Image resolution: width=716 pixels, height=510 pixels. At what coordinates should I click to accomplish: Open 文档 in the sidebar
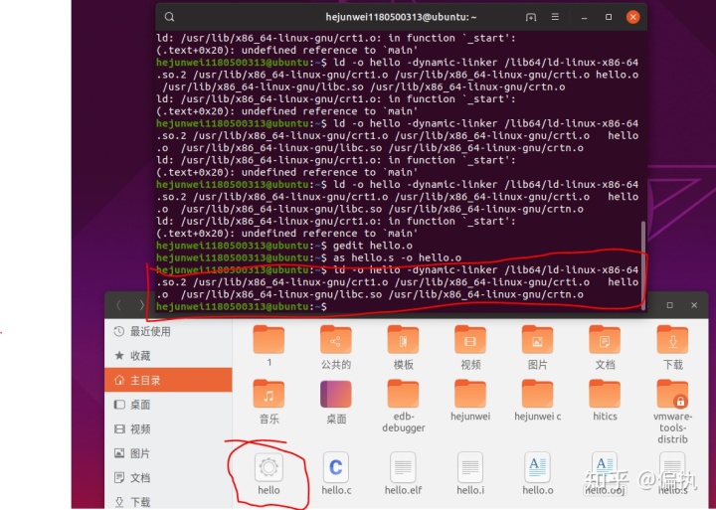168,477
